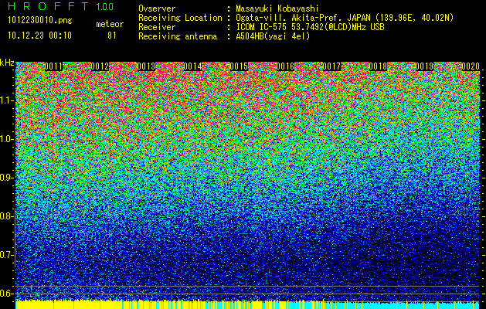This screenshot has width=486, height=309.
Task: Click the 0013 time marker
Action: 146,66
